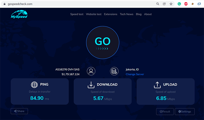Click the globe icon in the Ping card

click(34, 85)
